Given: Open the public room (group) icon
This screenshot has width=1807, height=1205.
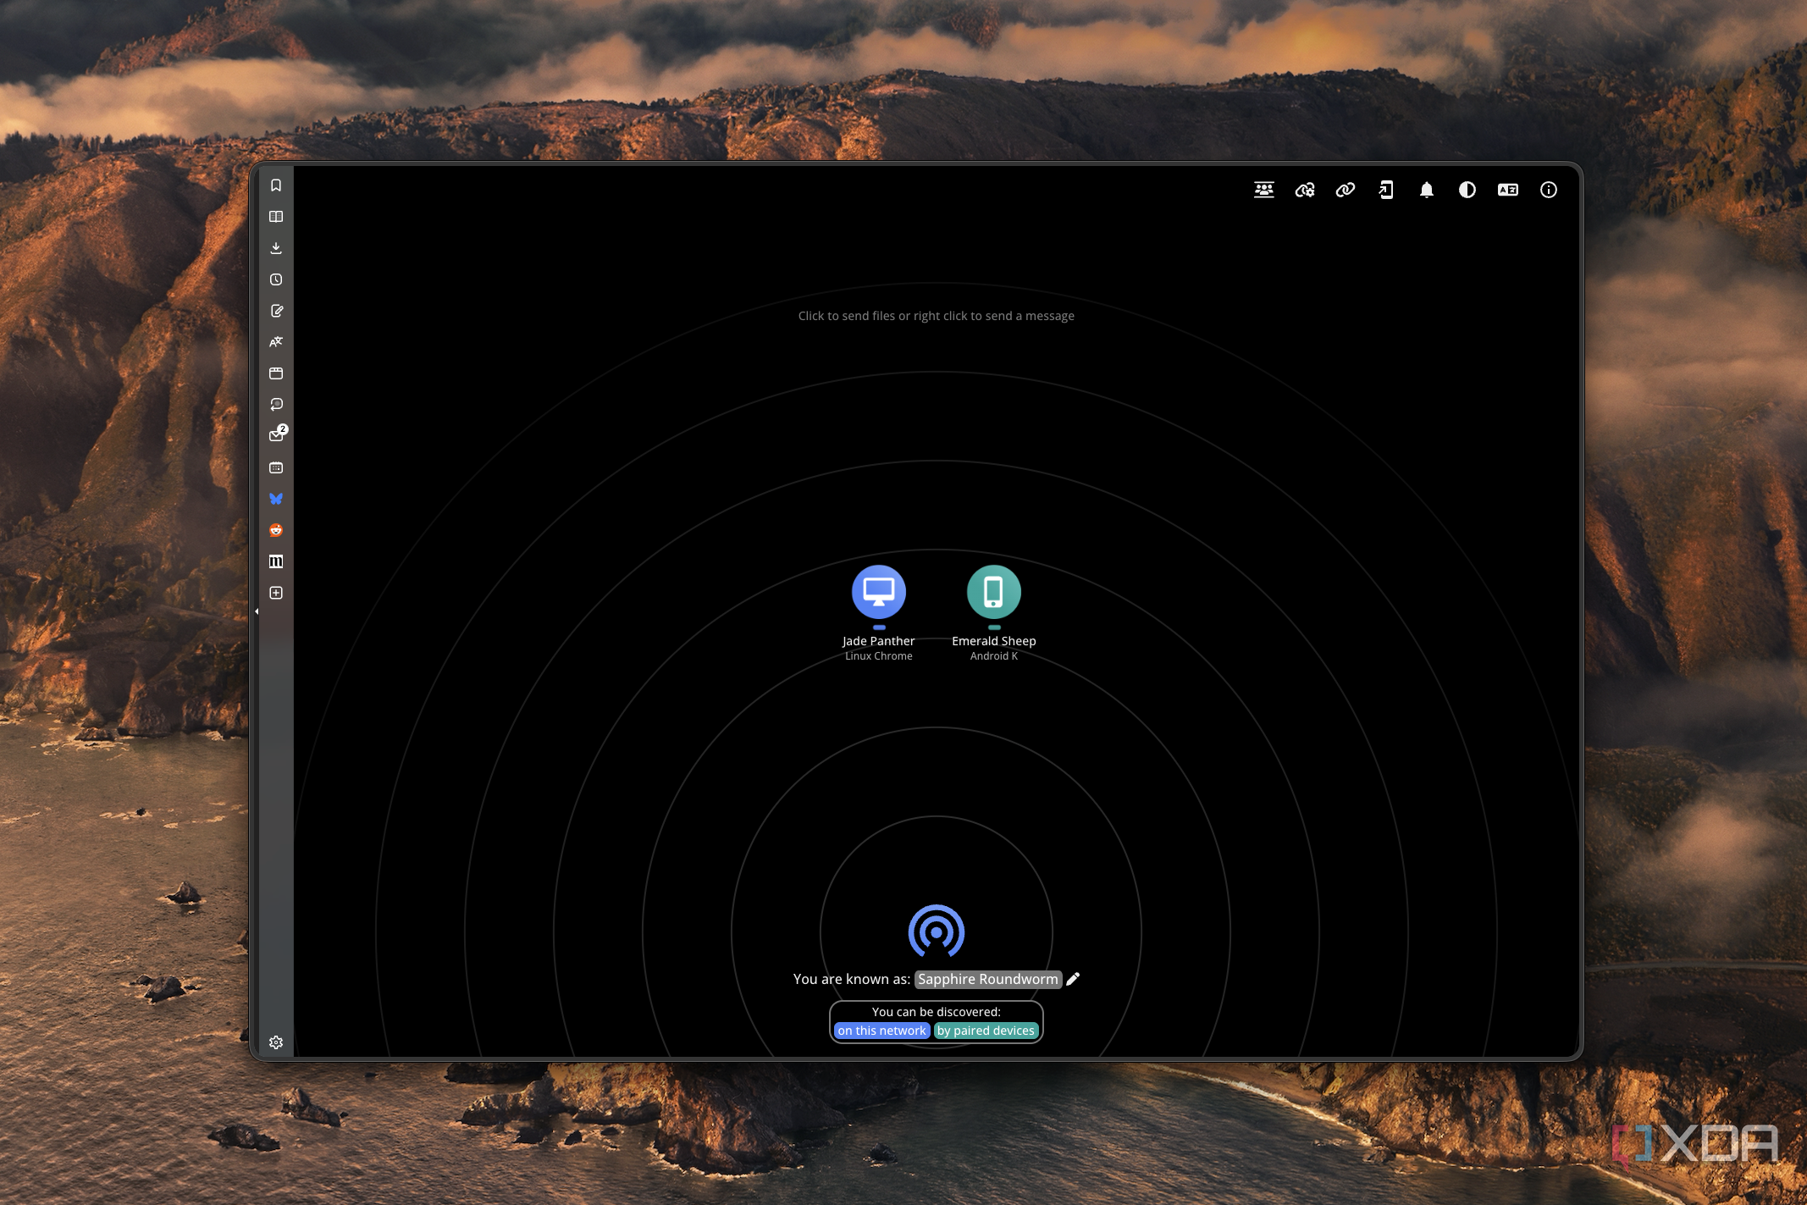Looking at the screenshot, I should (1263, 191).
